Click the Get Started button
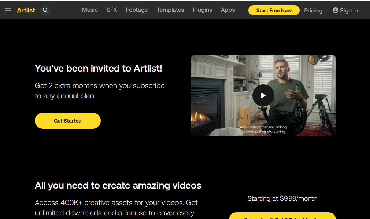This screenshot has height=219, width=370. point(68,121)
